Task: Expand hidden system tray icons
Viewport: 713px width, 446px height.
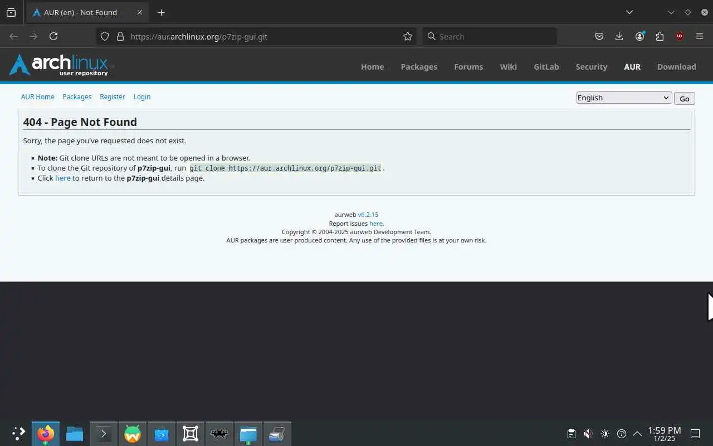Action: [637, 434]
